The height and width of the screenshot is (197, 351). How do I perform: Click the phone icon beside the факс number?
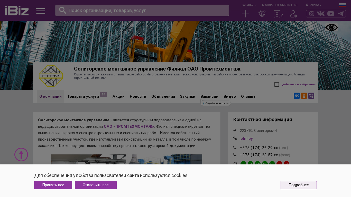pyautogui.click(x=235, y=155)
